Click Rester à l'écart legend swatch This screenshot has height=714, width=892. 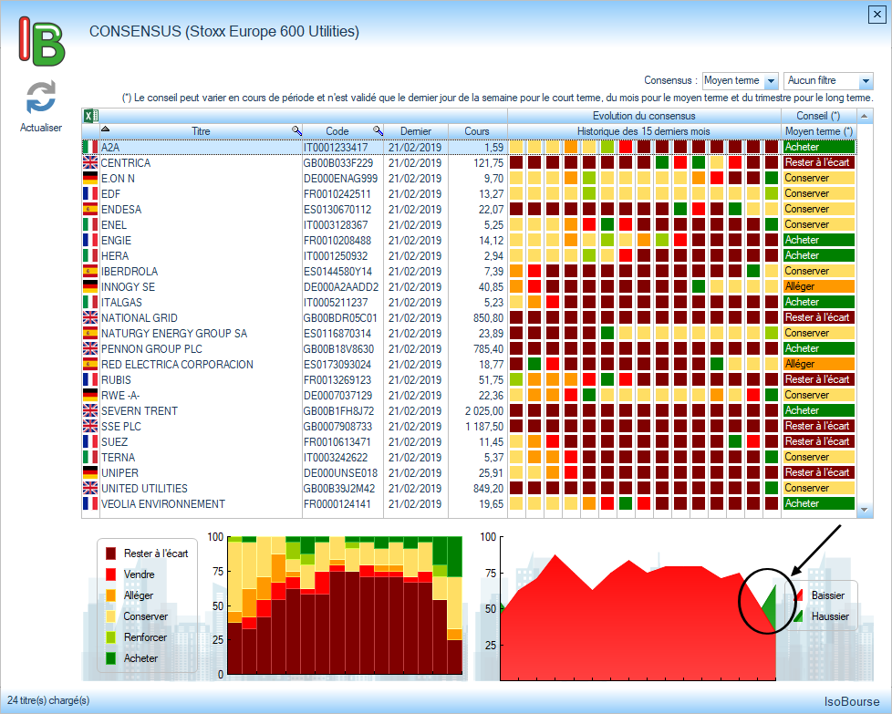[x=111, y=554]
